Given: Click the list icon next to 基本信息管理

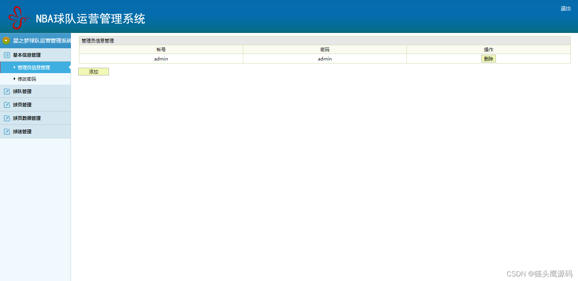Looking at the screenshot, I should tap(7, 55).
